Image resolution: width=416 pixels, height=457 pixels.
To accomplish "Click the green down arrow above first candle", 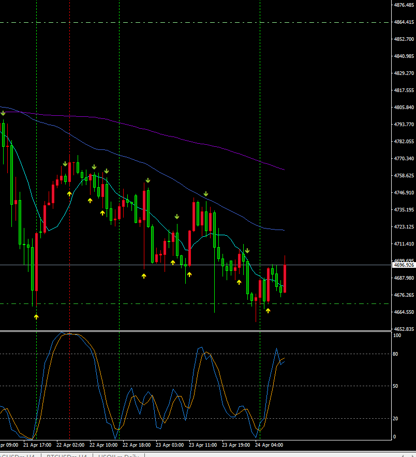I will (3, 113).
